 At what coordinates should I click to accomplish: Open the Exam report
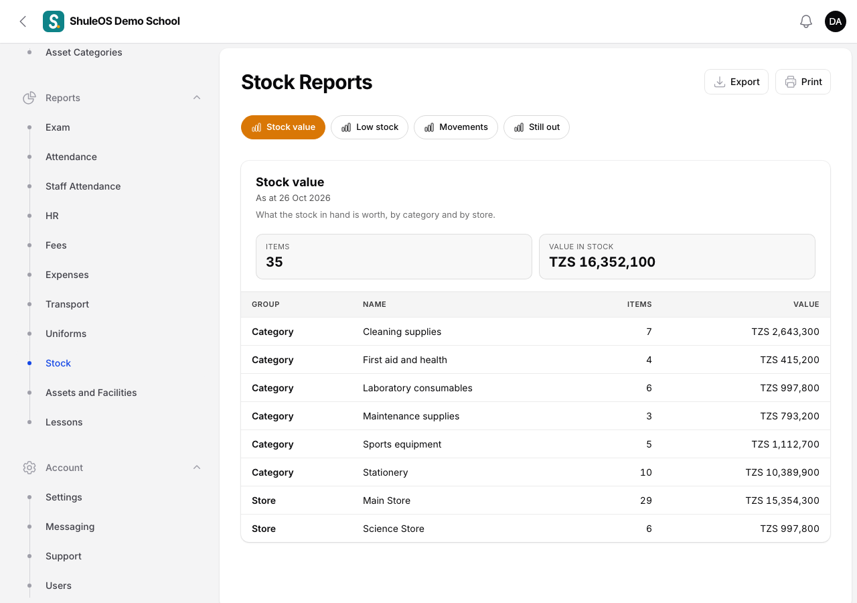pos(58,127)
